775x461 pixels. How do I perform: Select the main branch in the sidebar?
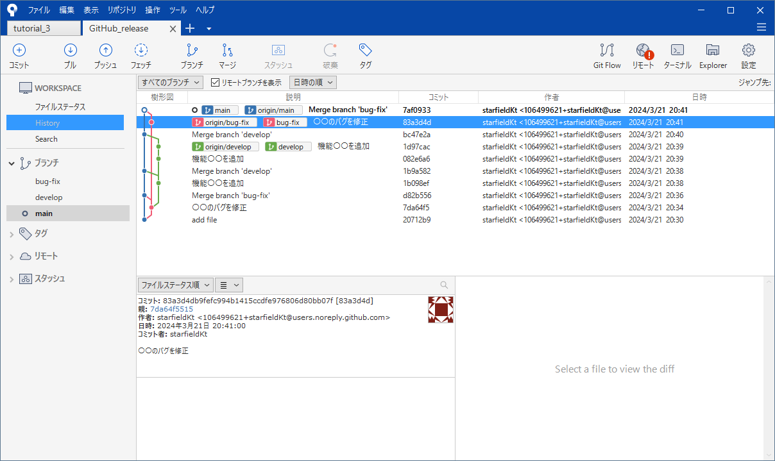(68, 214)
